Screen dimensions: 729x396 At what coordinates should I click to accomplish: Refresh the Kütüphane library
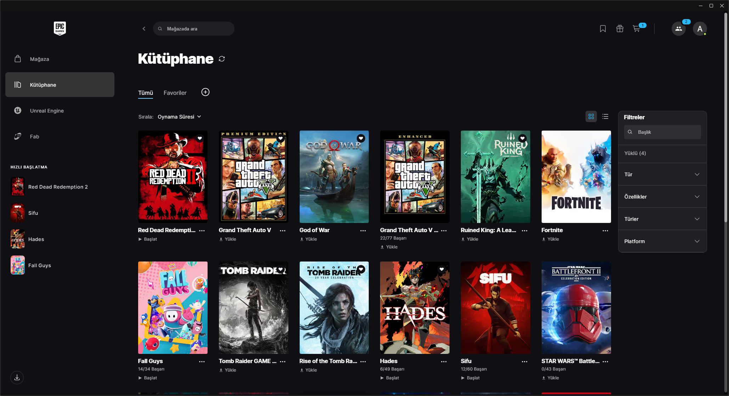[x=222, y=59]
